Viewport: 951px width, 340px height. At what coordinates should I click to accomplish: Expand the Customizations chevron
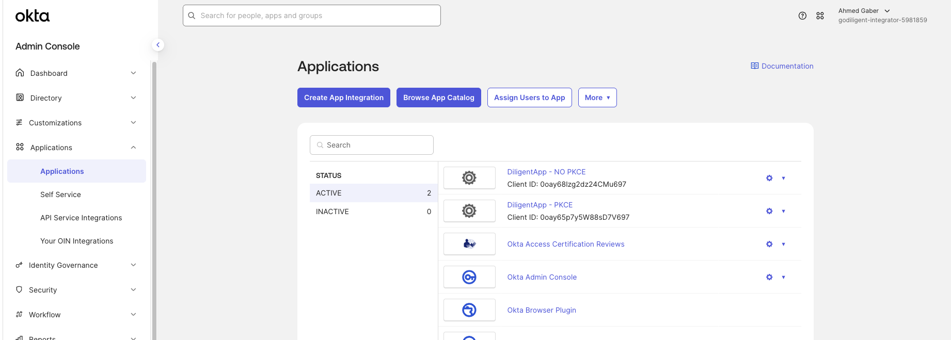point(133,122)
